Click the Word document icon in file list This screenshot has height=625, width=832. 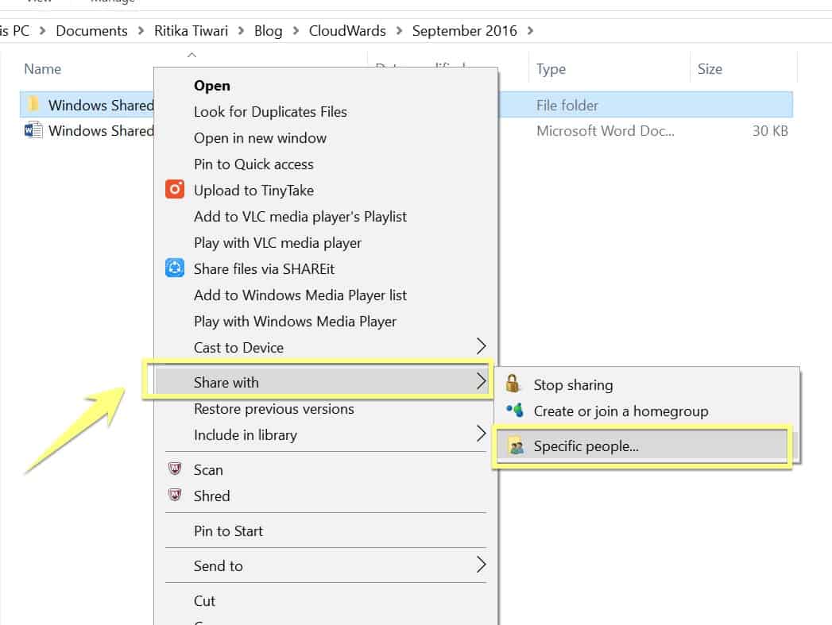click(33, 130)
